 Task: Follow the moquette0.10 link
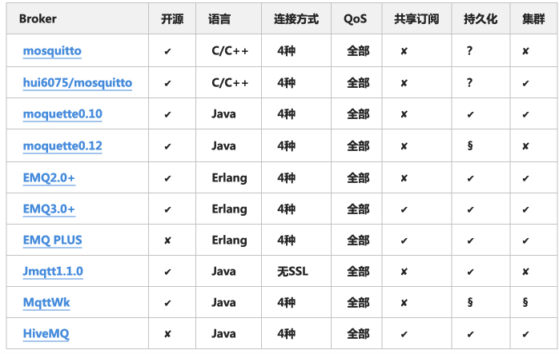[62, 113]
